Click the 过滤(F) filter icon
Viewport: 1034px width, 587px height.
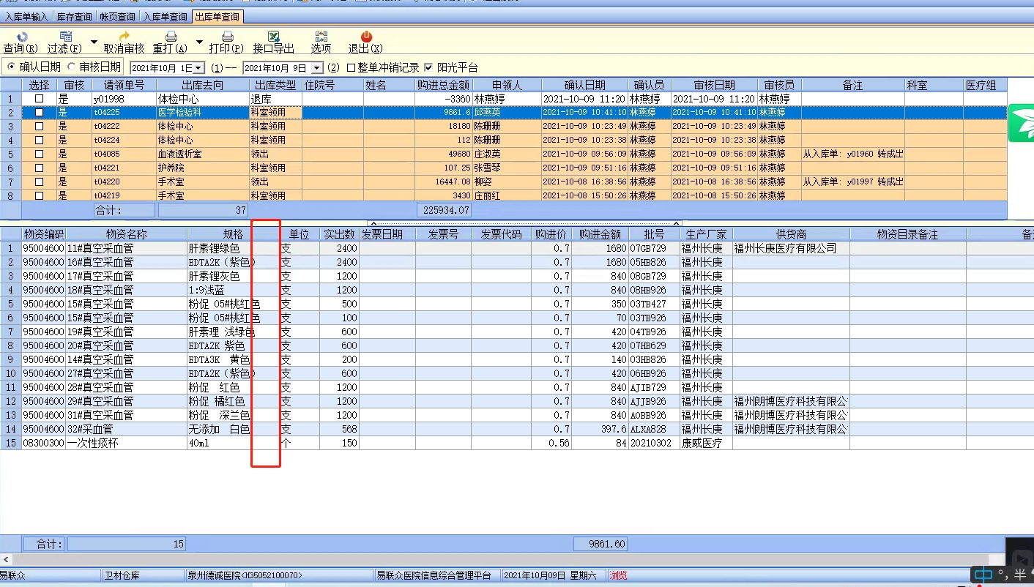(x=66, y=37)
